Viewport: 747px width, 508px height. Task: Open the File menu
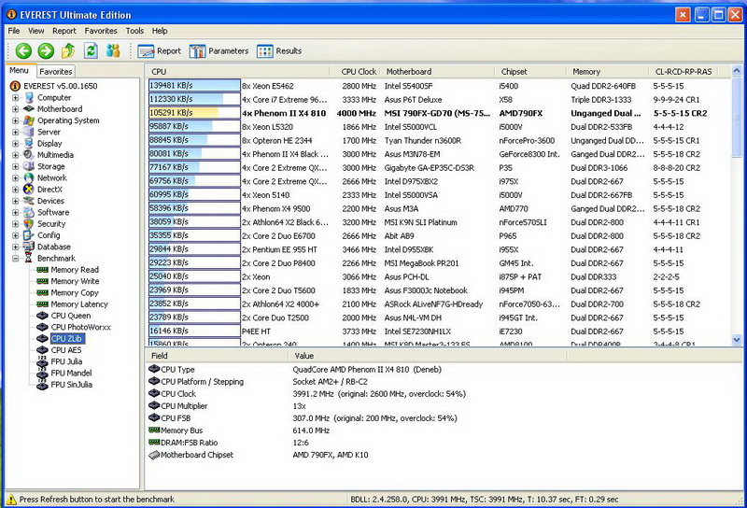coord(14,31)
